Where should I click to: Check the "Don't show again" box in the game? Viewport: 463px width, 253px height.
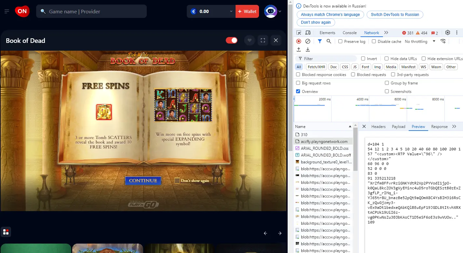(177, 181)
